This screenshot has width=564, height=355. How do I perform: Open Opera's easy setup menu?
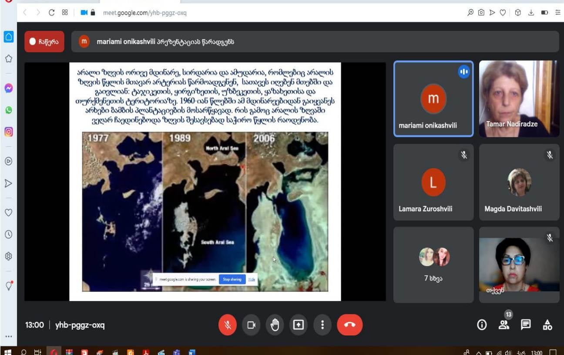(x=557, y=13)
